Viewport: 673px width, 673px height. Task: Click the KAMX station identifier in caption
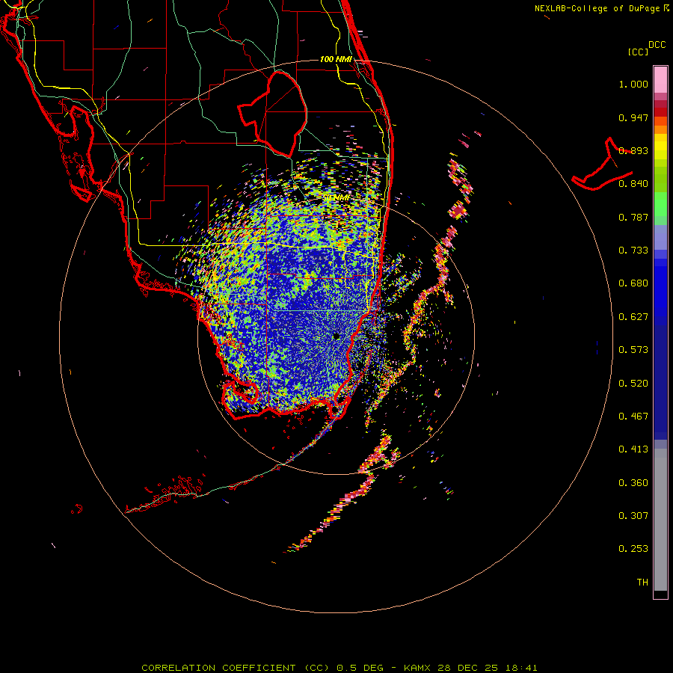pyautogui.click(x=419, y=668)
